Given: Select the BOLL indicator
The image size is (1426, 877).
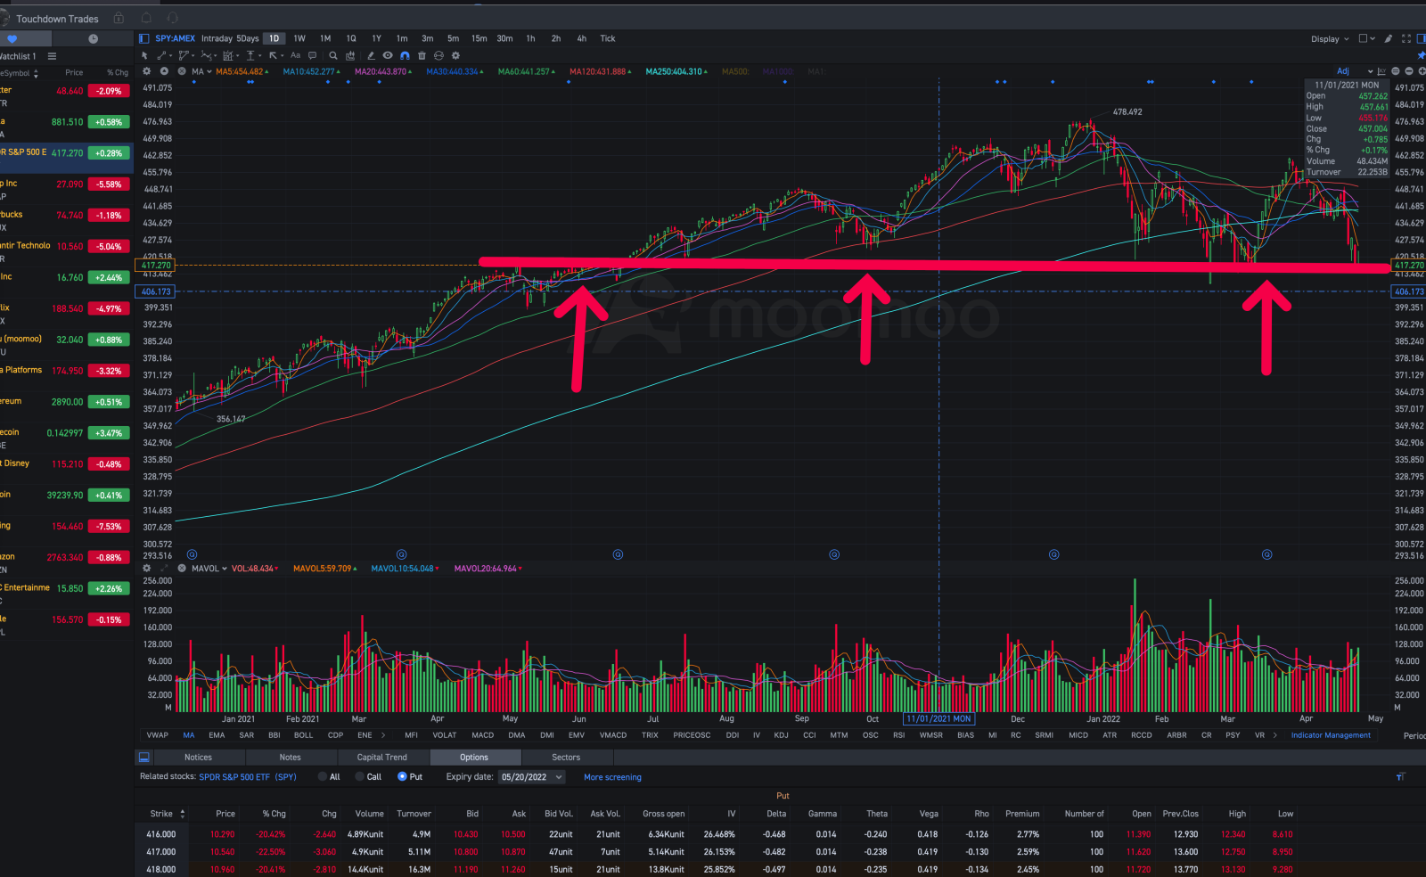Looking at the screenshot, I should (304, 735).
